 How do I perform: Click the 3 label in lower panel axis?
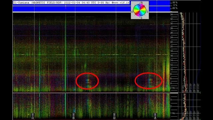171,100
